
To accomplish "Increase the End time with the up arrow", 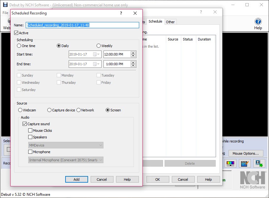I will (x=133, y=62).
